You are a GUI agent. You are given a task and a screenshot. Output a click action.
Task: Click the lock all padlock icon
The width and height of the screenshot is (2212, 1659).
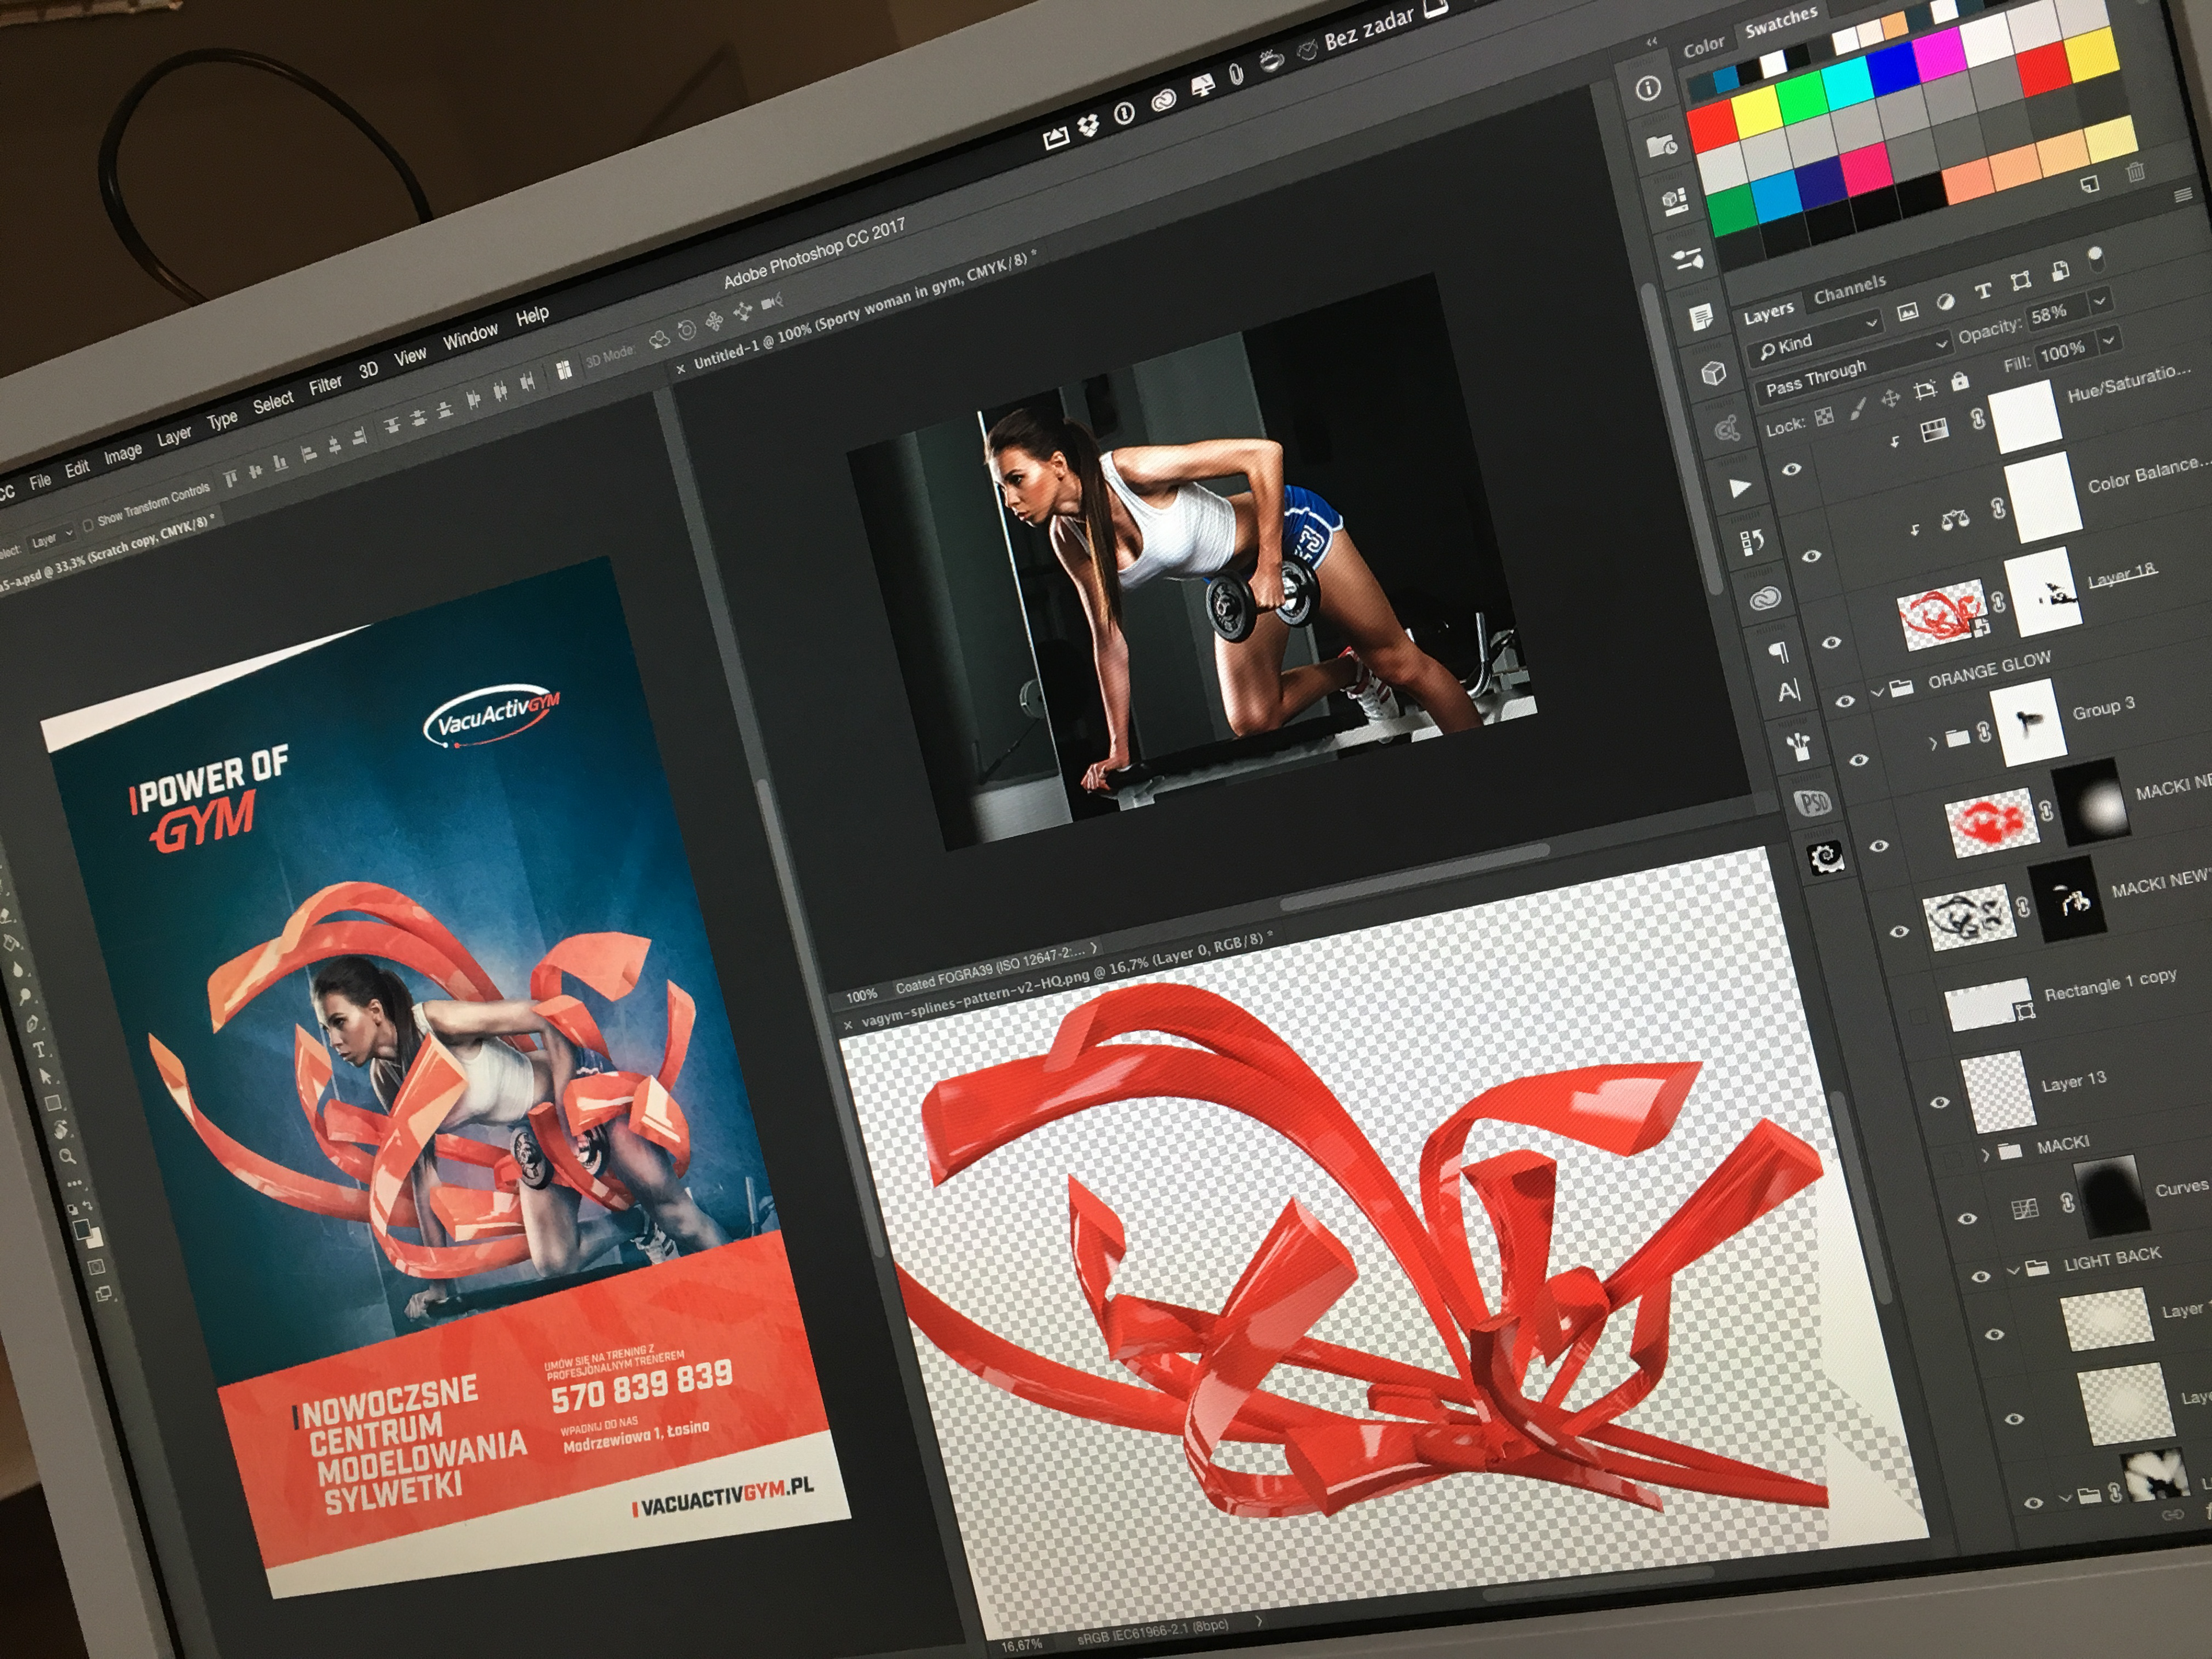1959,381
